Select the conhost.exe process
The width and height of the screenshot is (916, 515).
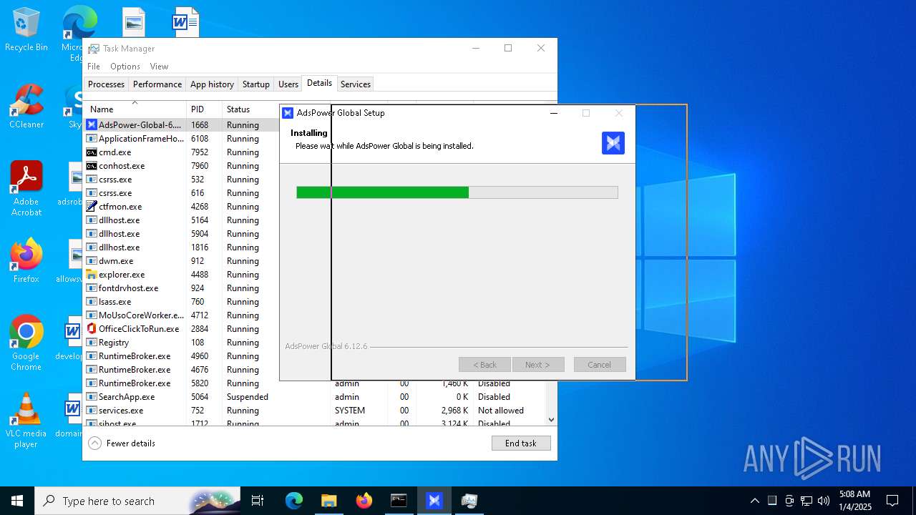182,166
